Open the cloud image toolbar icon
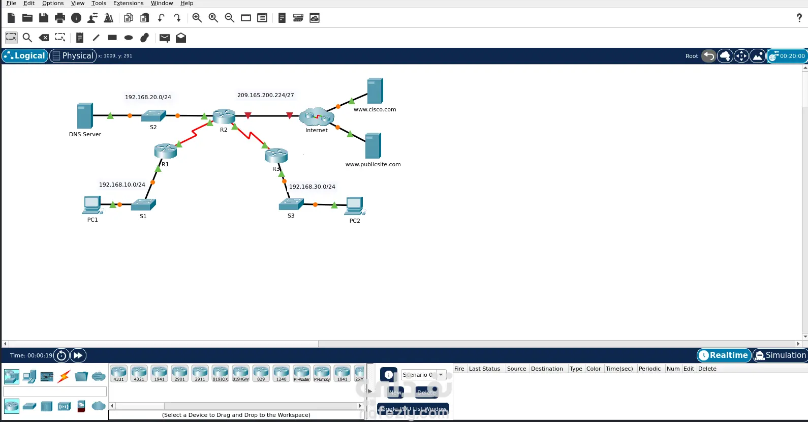808x422 pixels. point(315,18)
